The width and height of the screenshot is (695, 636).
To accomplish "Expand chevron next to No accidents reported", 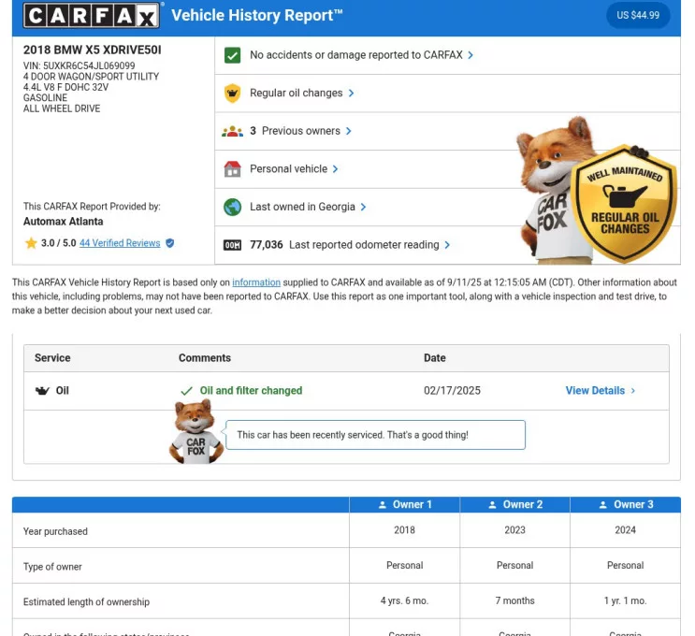I will pos(471,55).
